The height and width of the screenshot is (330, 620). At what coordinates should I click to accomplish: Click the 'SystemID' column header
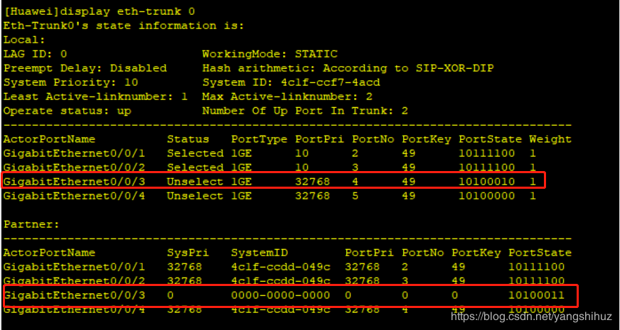(x=259, y=253)
